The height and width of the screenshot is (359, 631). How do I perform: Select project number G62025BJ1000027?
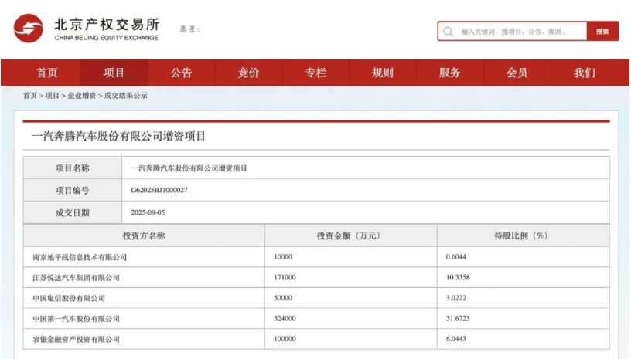(159, 191)
